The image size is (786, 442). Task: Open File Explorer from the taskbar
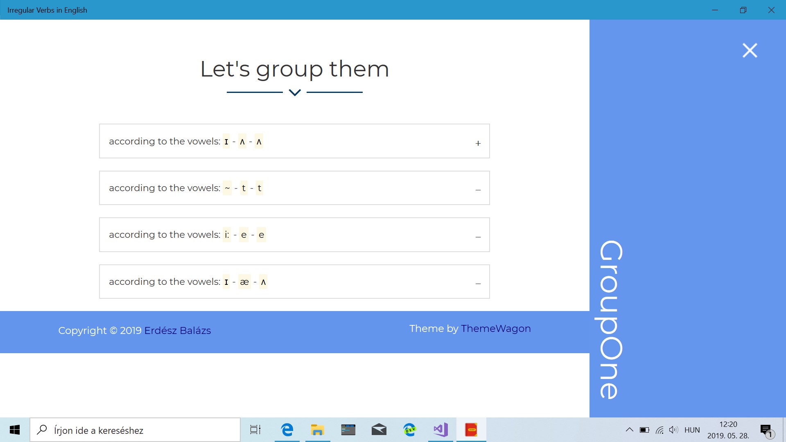tap(317, 430)
